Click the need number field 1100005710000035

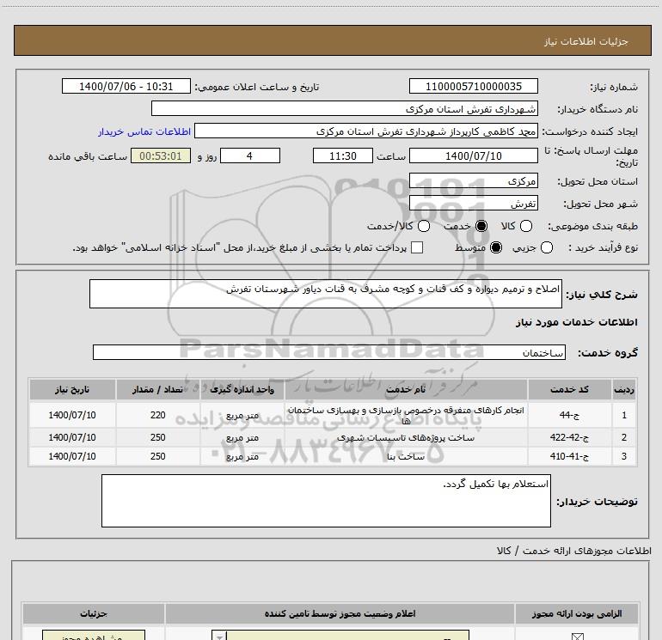pos(473,87)
